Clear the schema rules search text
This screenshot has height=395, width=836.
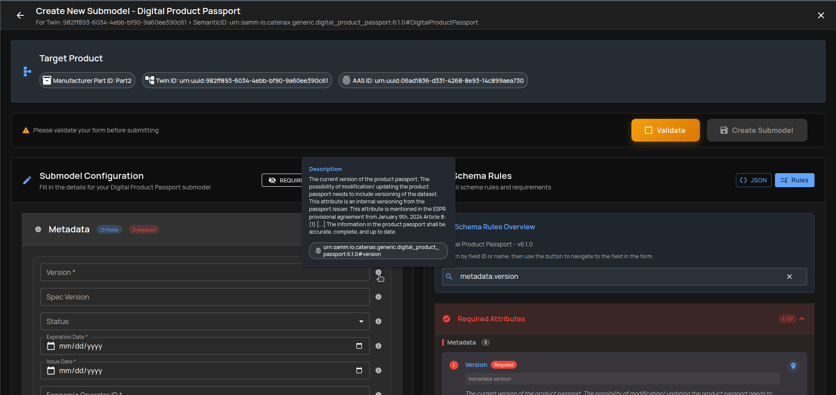pyautogui.click(x=789, y=277)
